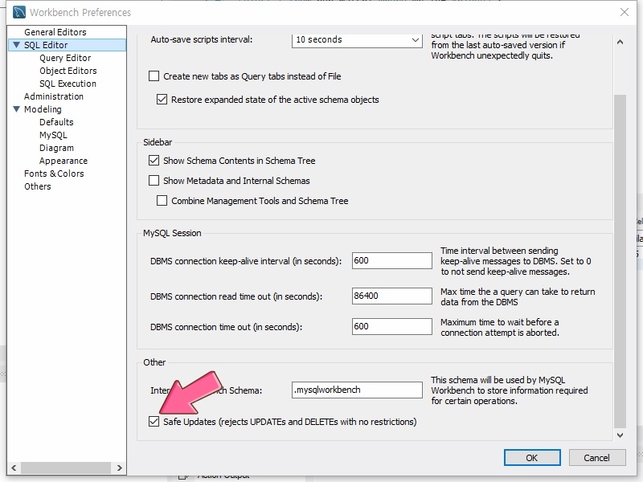Select General Editors in the preferences tree

[55, 32]
